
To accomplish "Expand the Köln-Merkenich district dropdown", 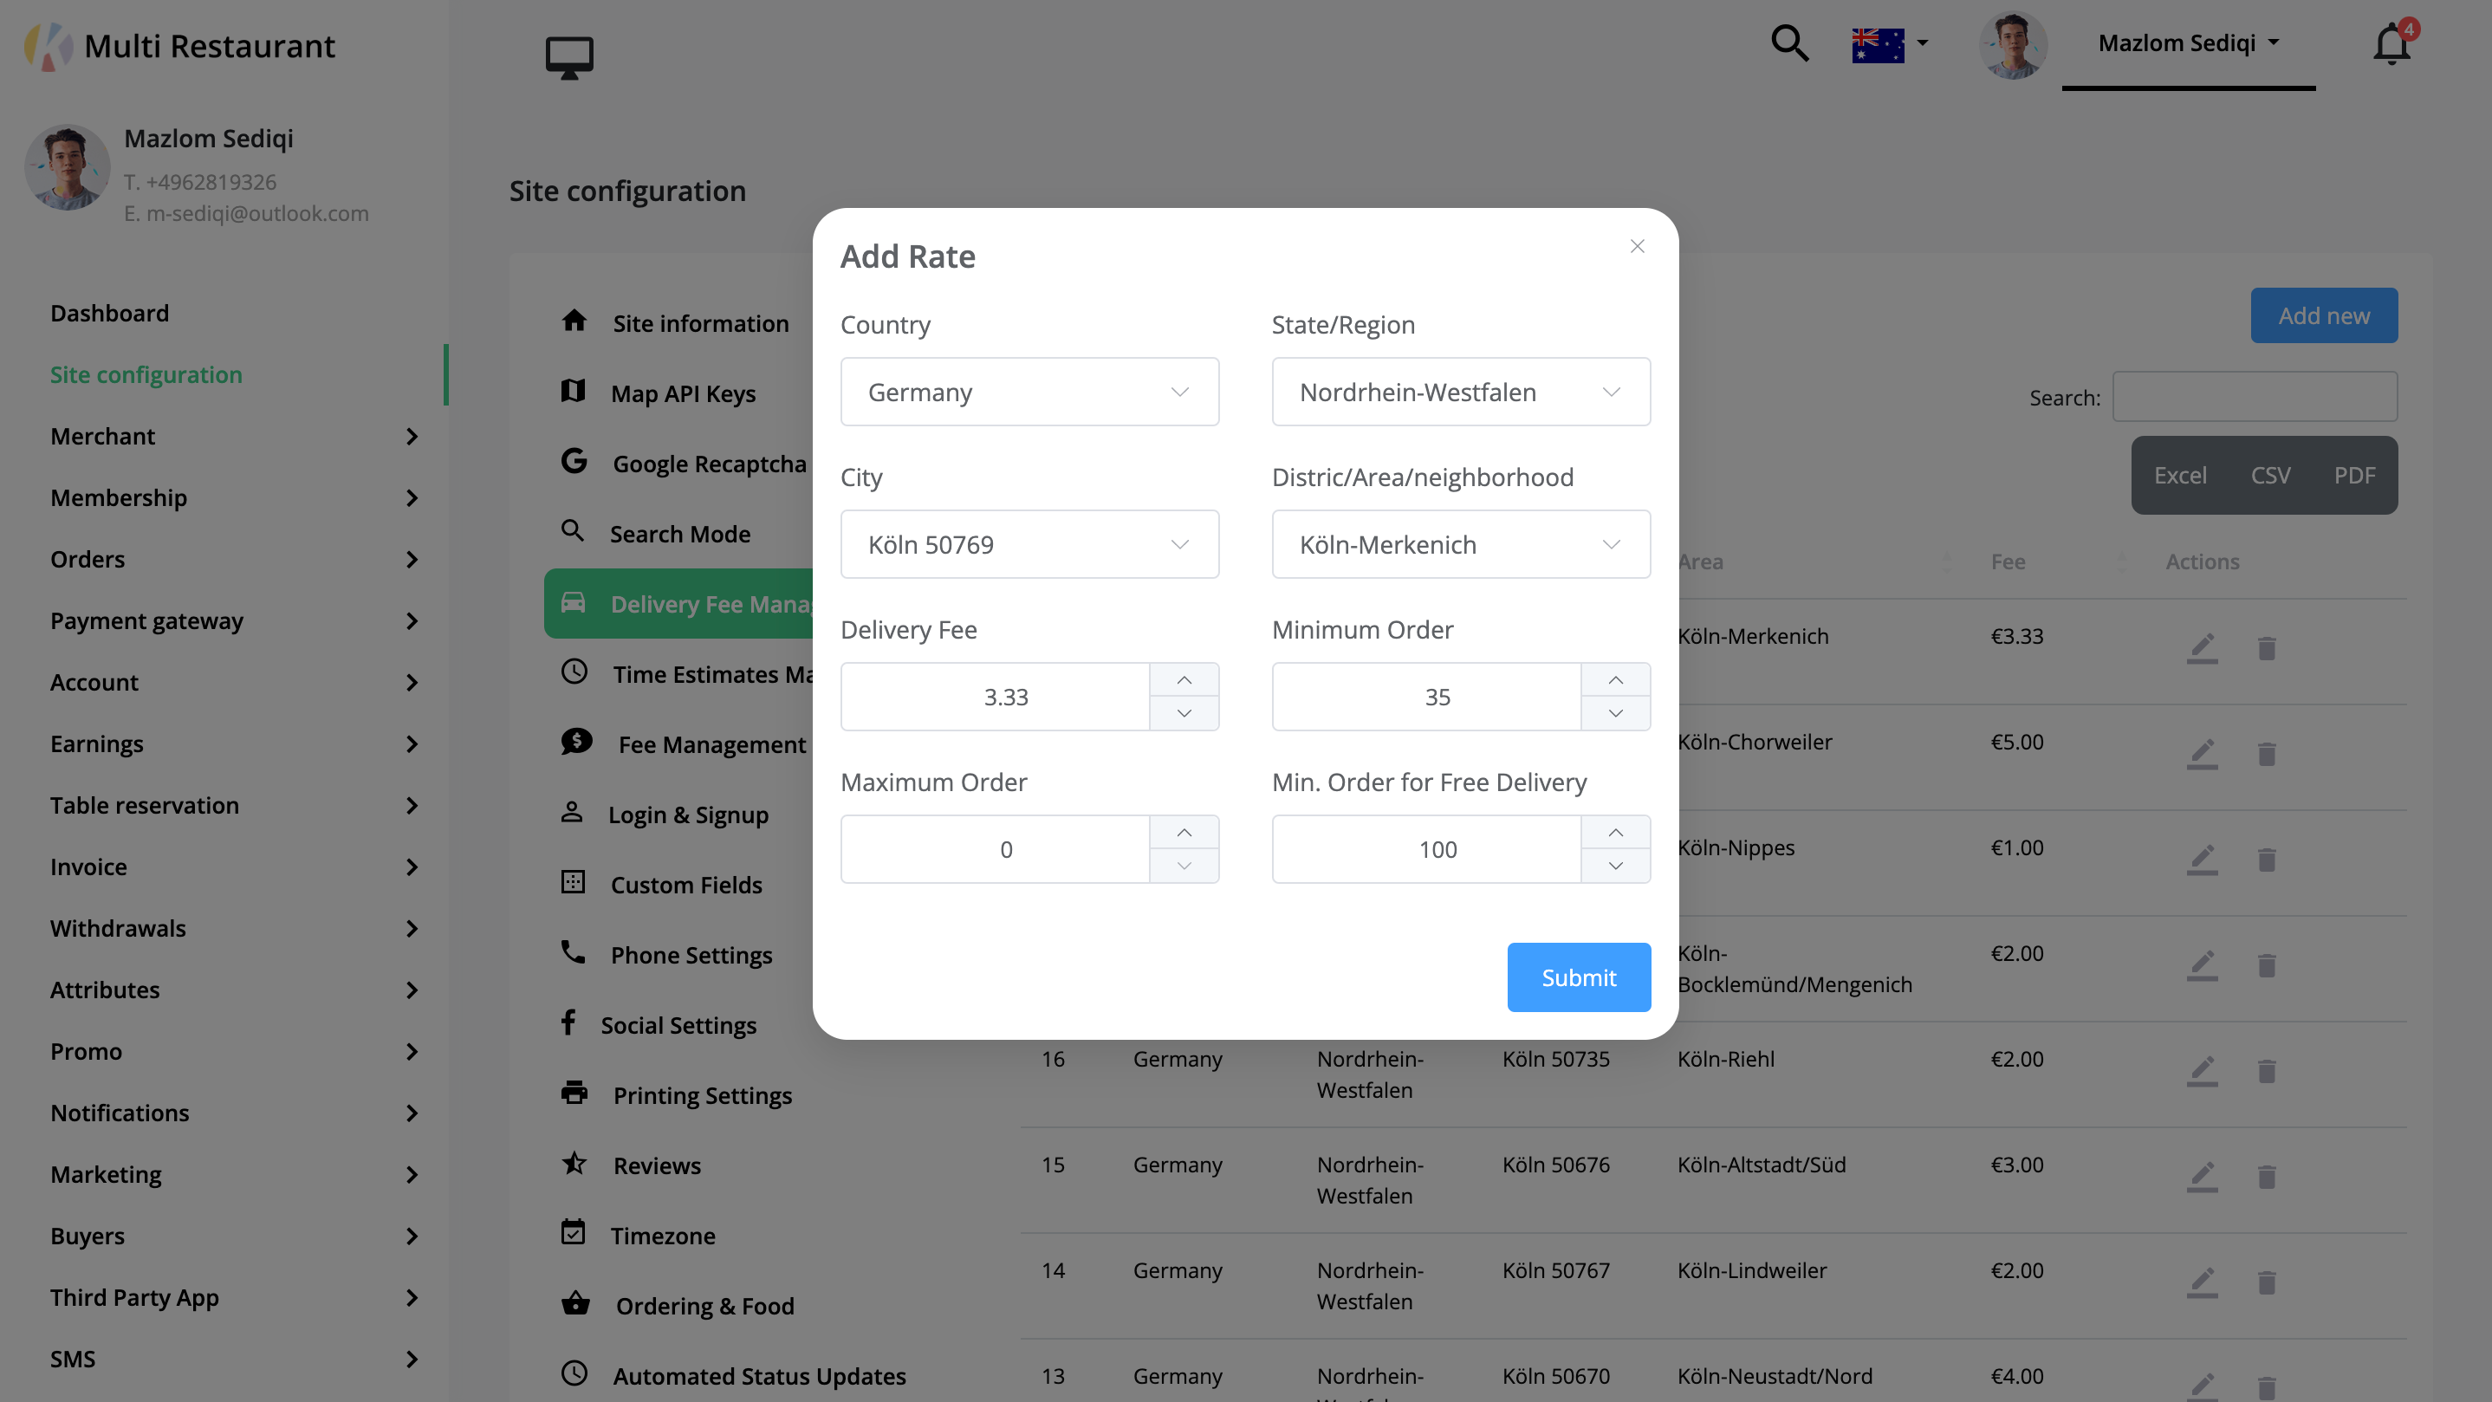I will 1460,545.
